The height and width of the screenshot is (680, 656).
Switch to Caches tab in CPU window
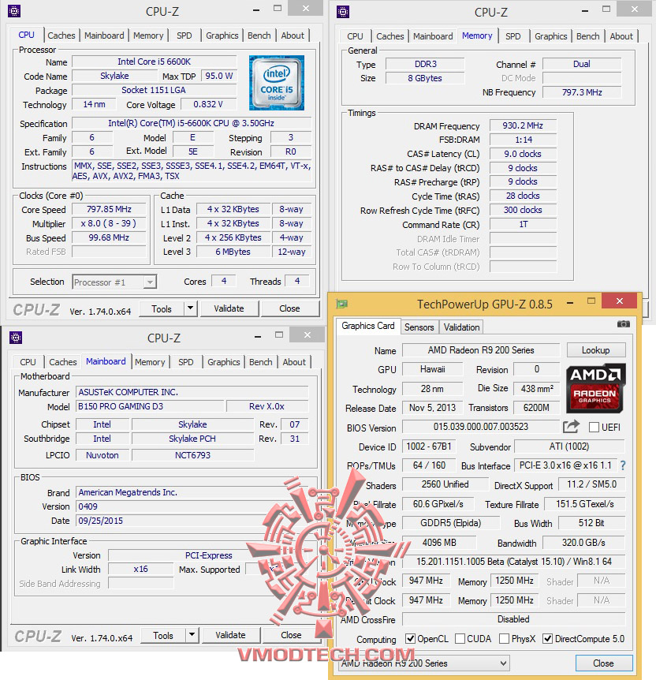click(x=61, y=35)
